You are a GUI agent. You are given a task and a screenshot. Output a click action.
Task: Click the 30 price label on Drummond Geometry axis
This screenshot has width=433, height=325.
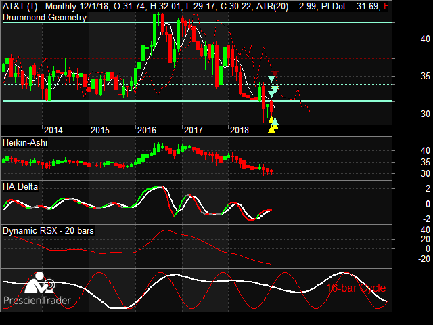[426, 114]
